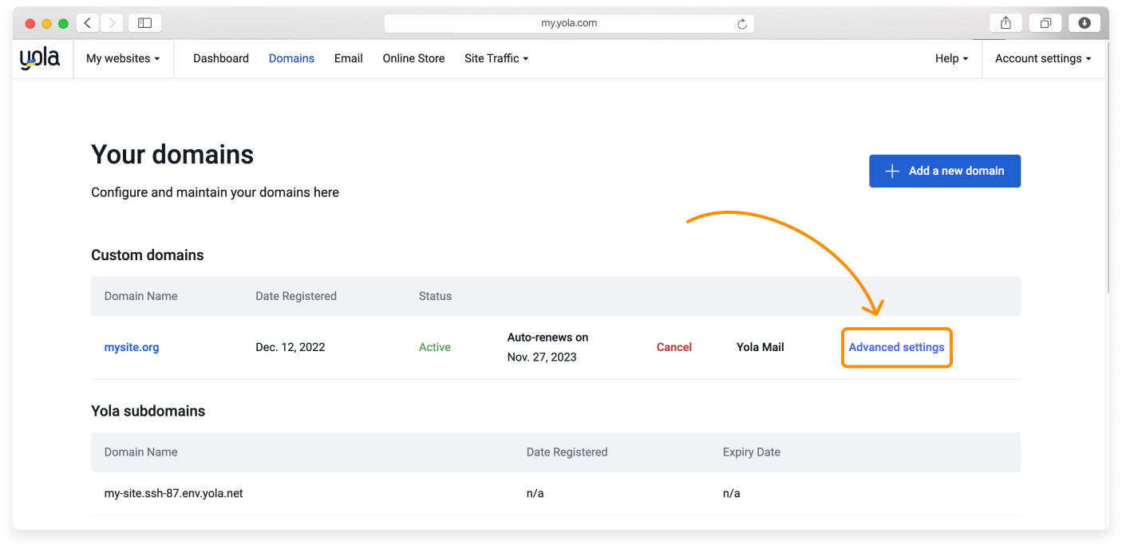Viewport: 1122px width, 549px height.
Task: Click the browser forward arrow
Action: (111, 22)
